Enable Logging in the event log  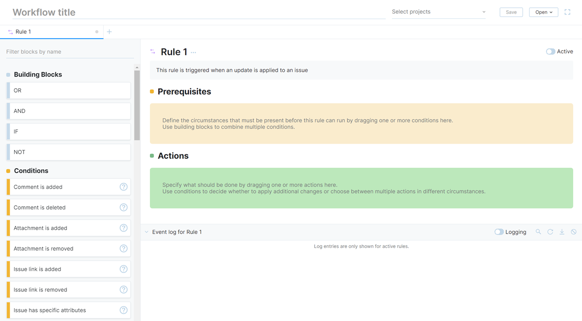tap(499, 232)
